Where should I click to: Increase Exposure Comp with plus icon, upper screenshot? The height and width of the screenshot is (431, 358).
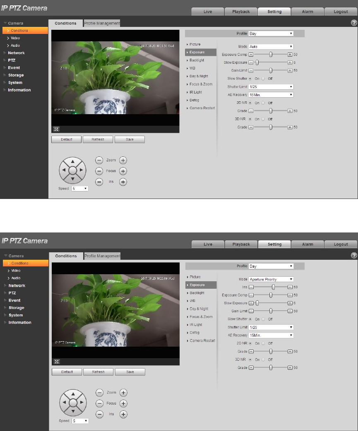point(290,55)
